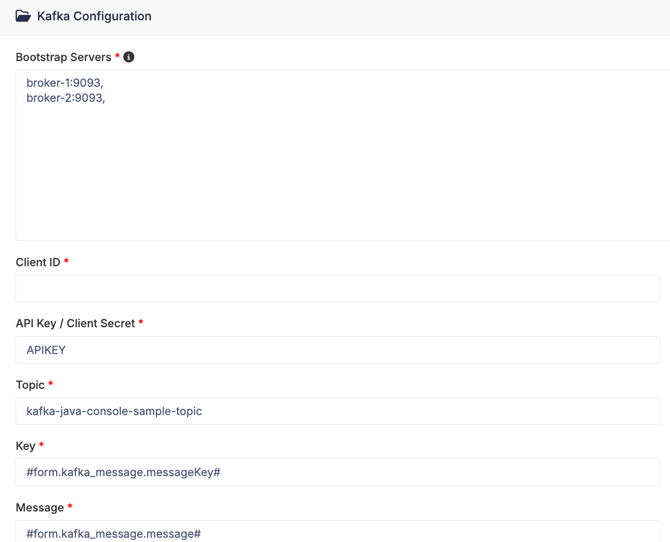Click the open-folder icon beside Kafka Configuration

point(23,16)
